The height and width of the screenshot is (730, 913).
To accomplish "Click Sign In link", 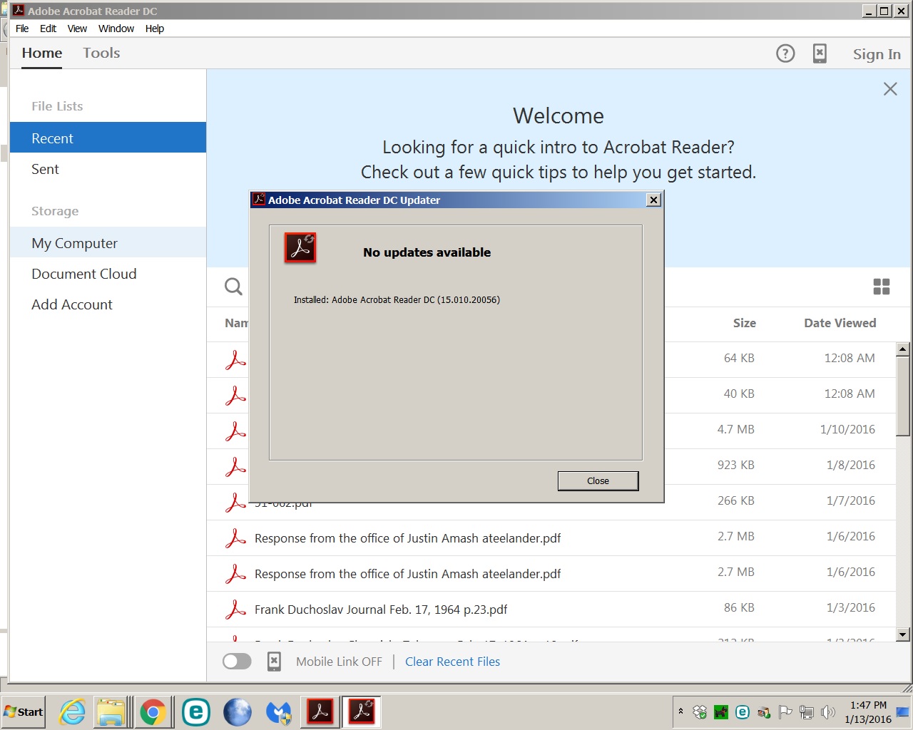I will click(877, 54).
